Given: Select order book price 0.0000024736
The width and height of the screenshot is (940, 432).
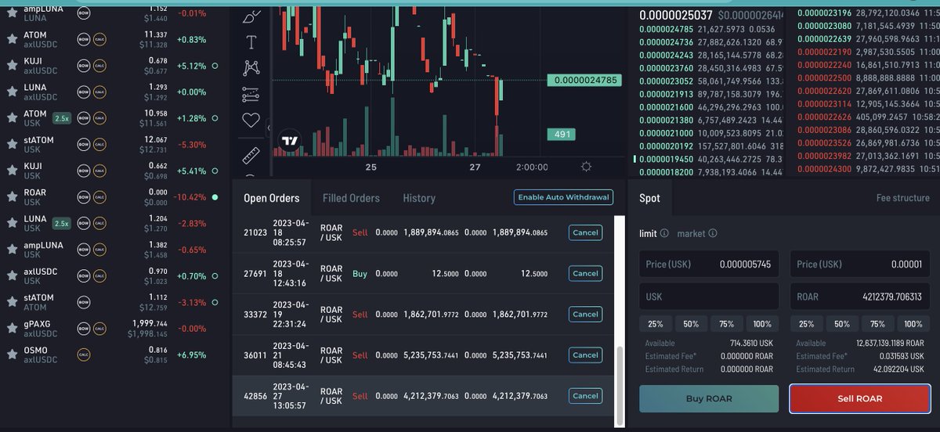Looking at the screenshot, I should coord(667,41).
